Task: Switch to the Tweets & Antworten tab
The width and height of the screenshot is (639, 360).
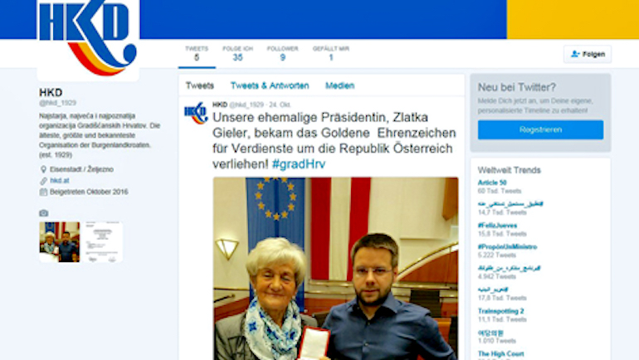Action: tap(270, 85)
